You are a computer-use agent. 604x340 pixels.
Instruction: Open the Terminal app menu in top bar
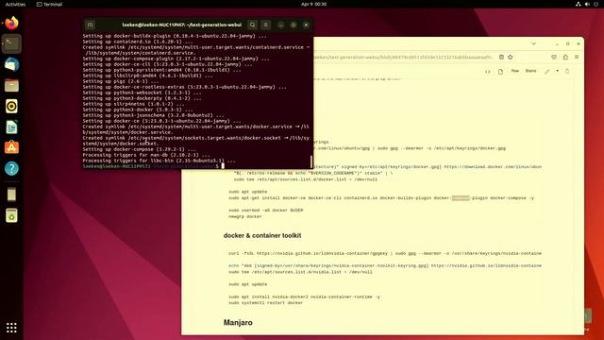(49, 4)
